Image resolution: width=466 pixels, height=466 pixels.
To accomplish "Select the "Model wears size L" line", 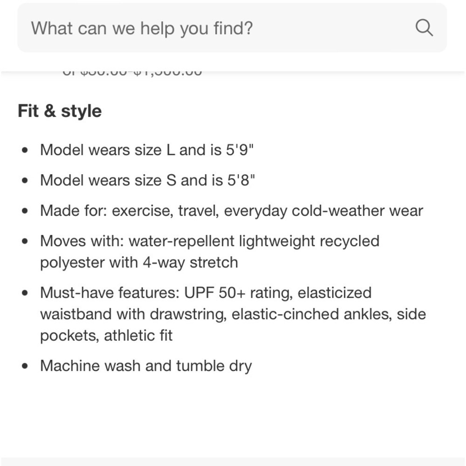I will [x=147, y=150].
